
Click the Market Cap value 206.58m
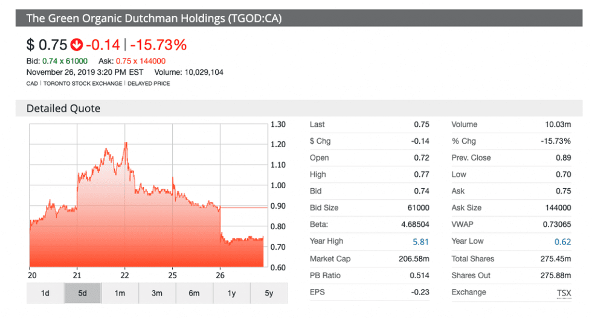point(414,259)
